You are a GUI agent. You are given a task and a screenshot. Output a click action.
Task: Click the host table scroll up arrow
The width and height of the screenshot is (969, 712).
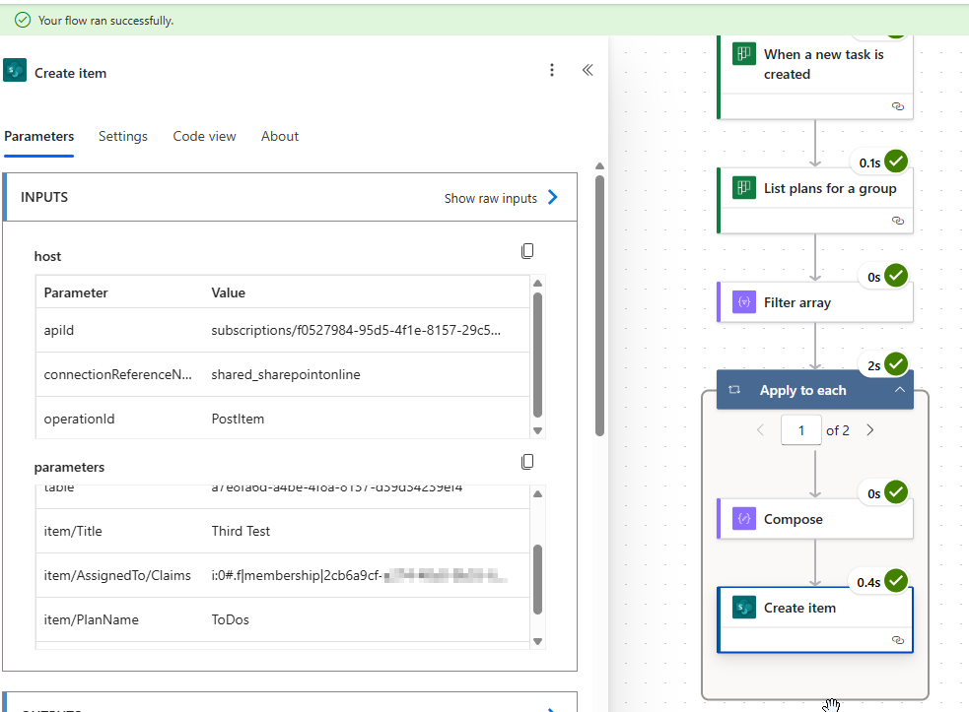coord(537,283)
